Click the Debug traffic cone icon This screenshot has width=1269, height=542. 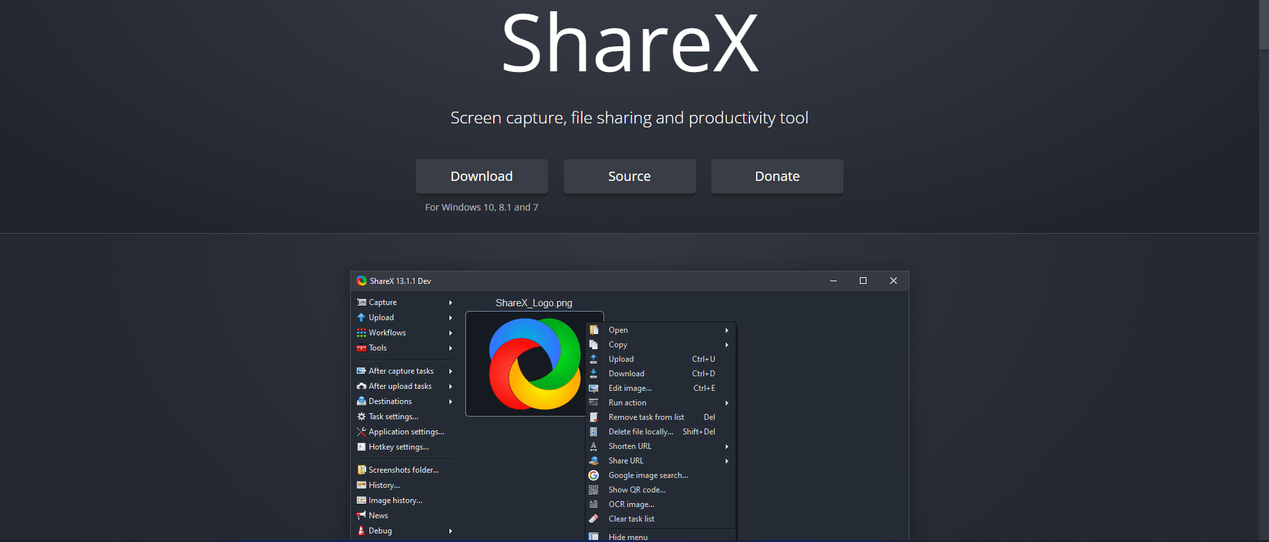[x=362, y=531]
